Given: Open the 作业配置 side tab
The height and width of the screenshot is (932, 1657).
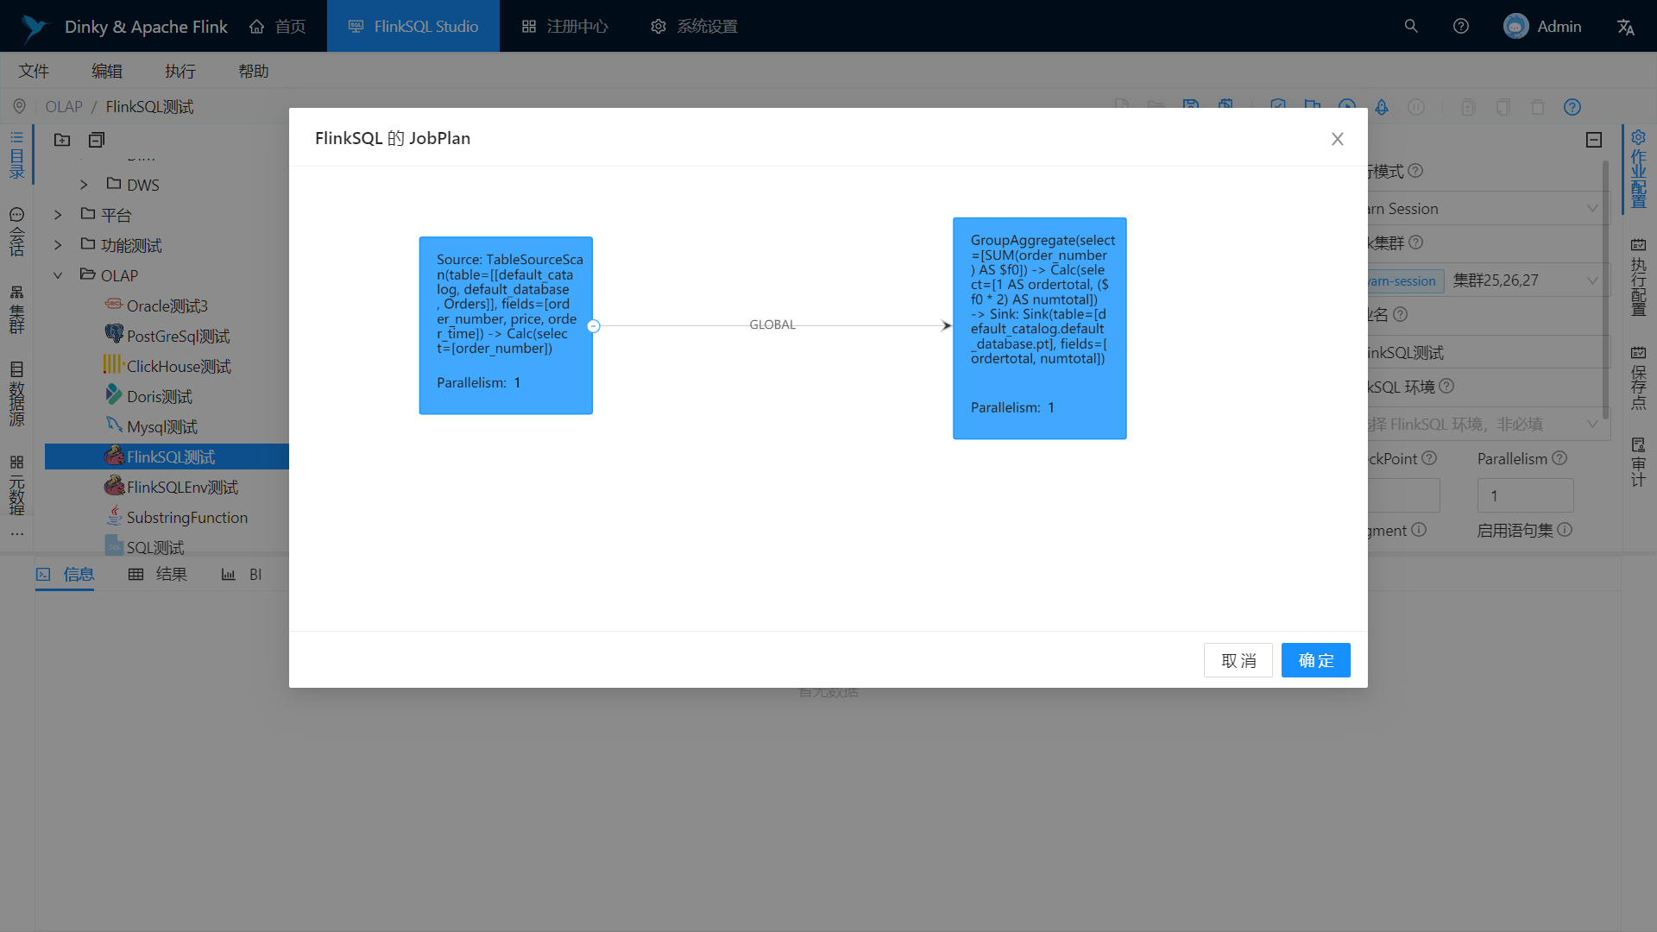Looking at the screenshot, I should tap(1638, 169).
